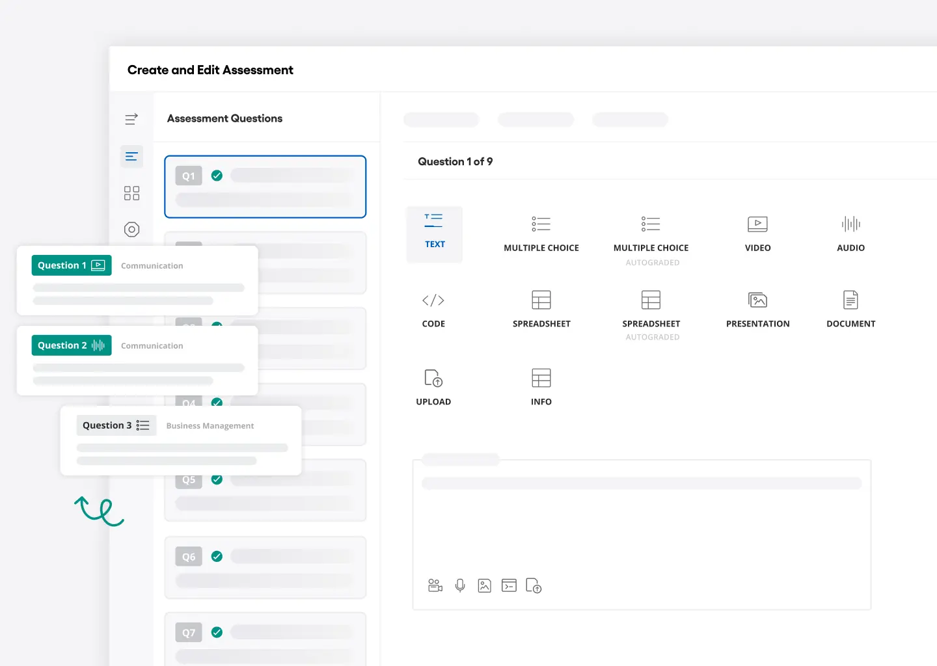The height and width of the screenshot is (666, 937).
Task: Record a video with the camera icon
Action: (x=435, y=585)
